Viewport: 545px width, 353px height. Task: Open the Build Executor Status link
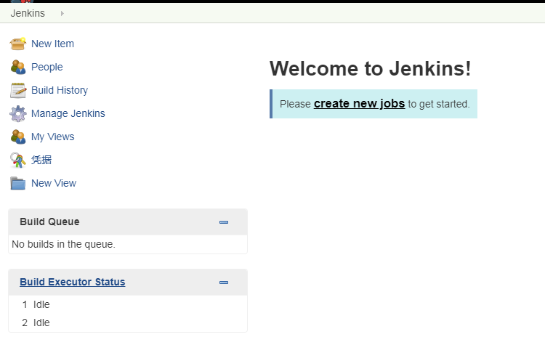[x=72, y=282]
